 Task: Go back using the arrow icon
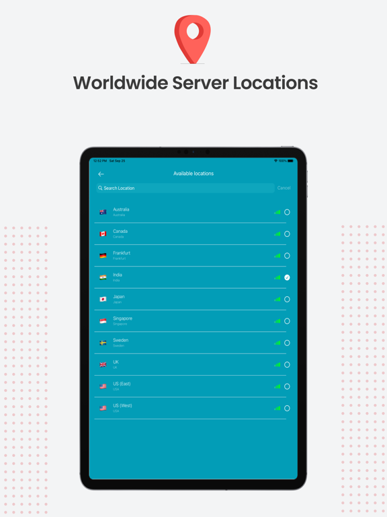101,174
